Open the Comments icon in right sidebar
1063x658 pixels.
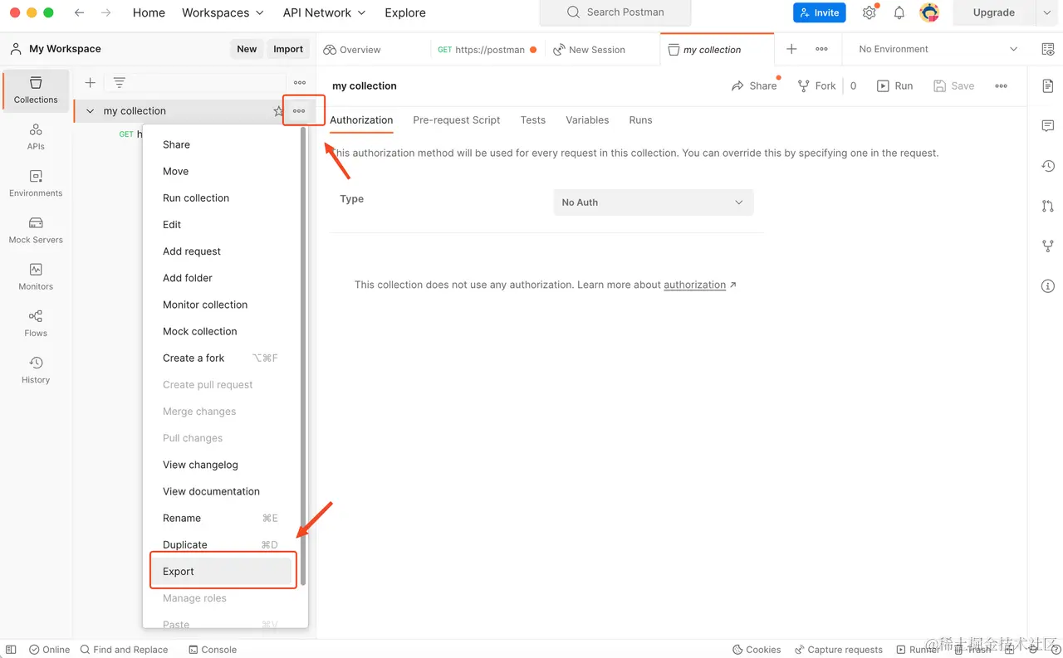tap(1048, 126)
